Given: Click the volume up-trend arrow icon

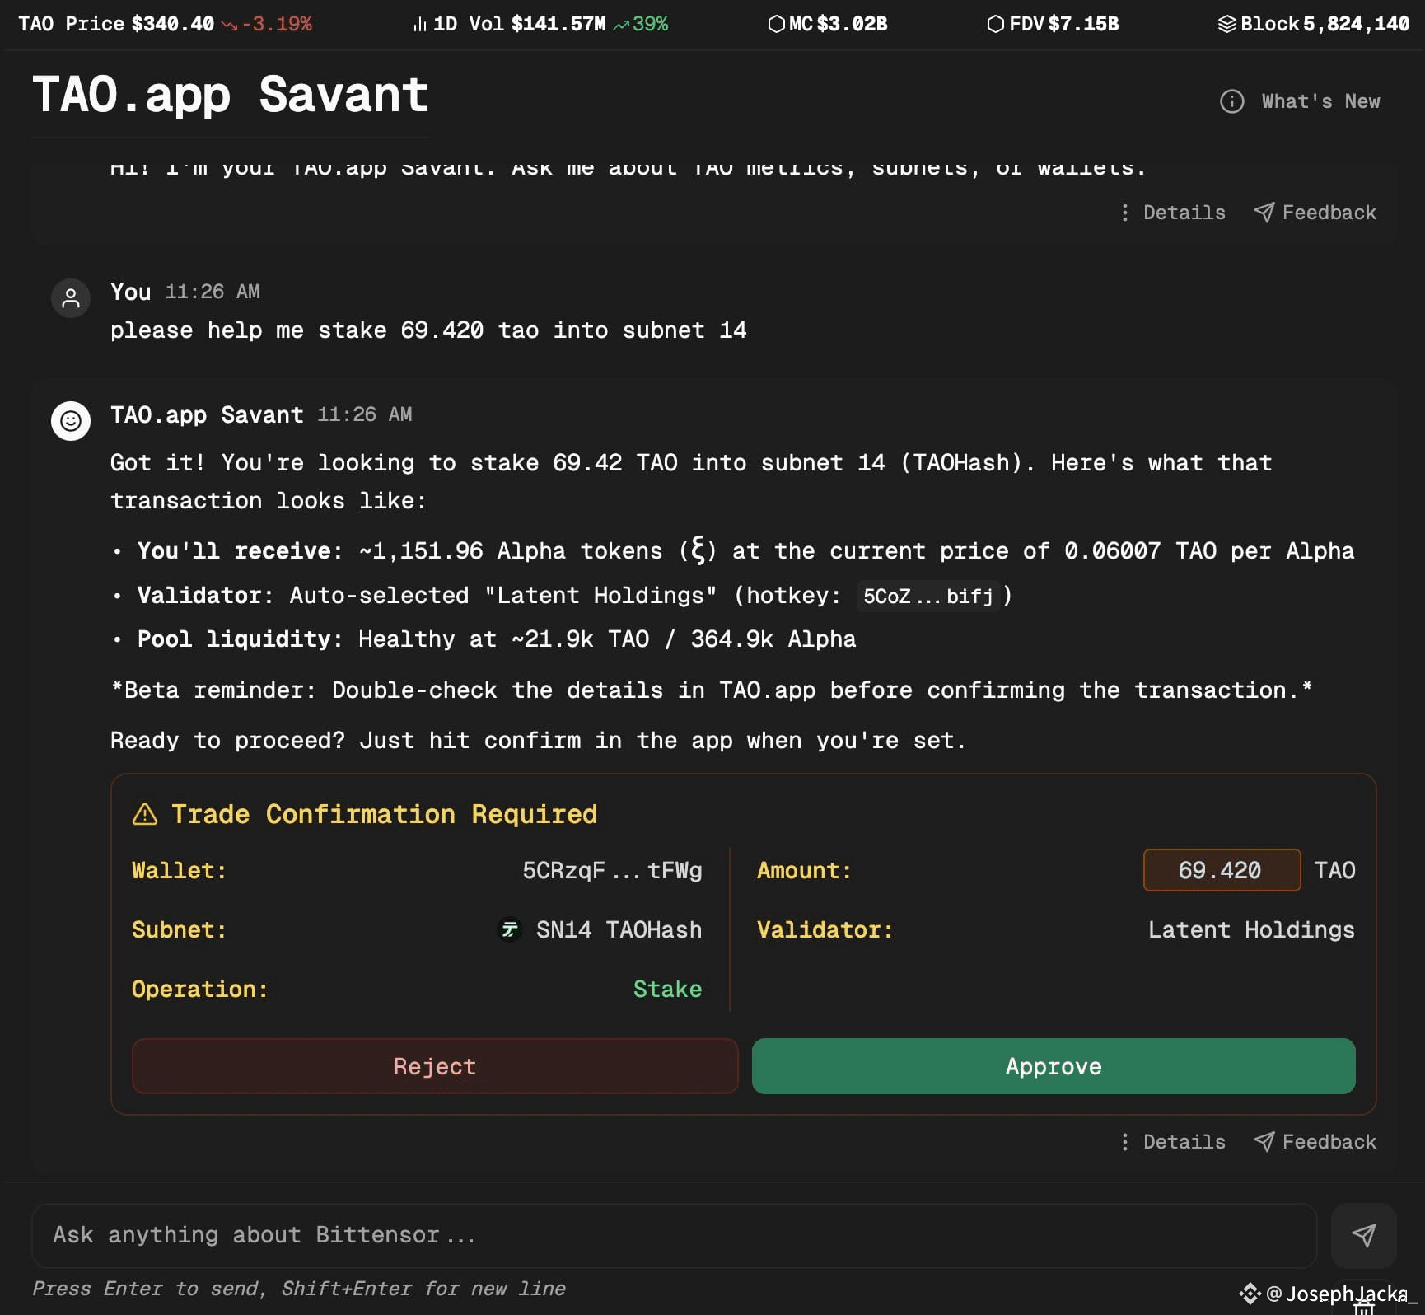Looking at the screenshot, I should (621, 26).
